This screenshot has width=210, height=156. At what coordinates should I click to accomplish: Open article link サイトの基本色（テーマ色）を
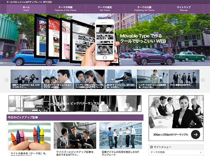[x=29, y=154]
